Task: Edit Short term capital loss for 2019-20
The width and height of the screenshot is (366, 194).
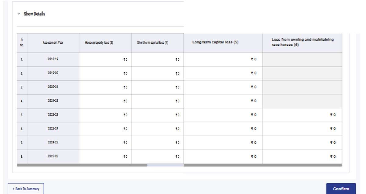Action: (157, 74)
